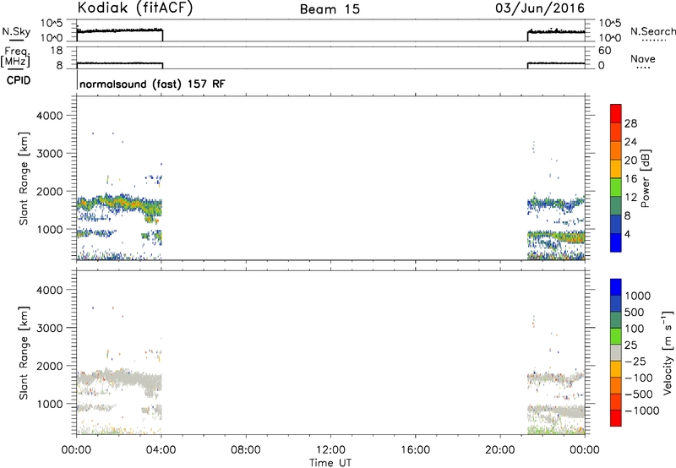
Task: Click the '16:00' time tick label
Action: coord(415,450)
